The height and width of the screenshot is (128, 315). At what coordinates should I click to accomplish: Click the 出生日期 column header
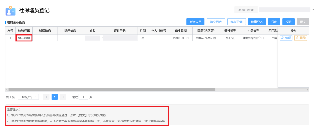pos(181,31)
